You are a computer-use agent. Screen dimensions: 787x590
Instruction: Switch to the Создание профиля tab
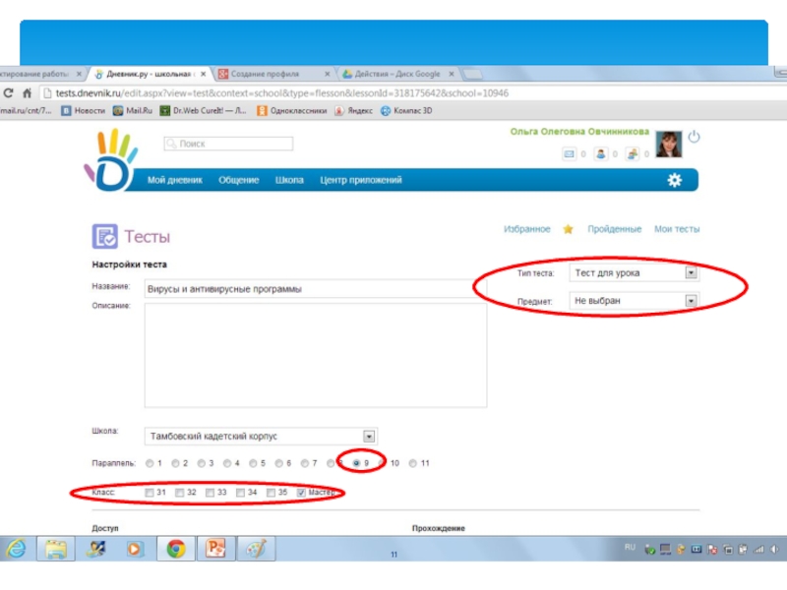(273, 74)
